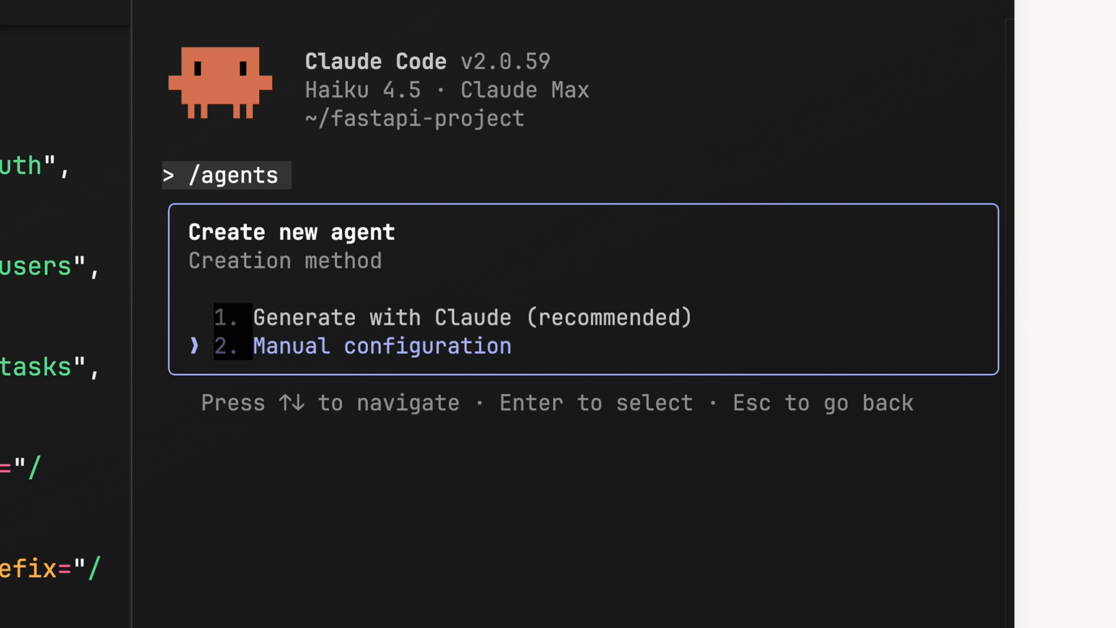Click the up-down arrows in navigation hint

click(x=291, y=403)
